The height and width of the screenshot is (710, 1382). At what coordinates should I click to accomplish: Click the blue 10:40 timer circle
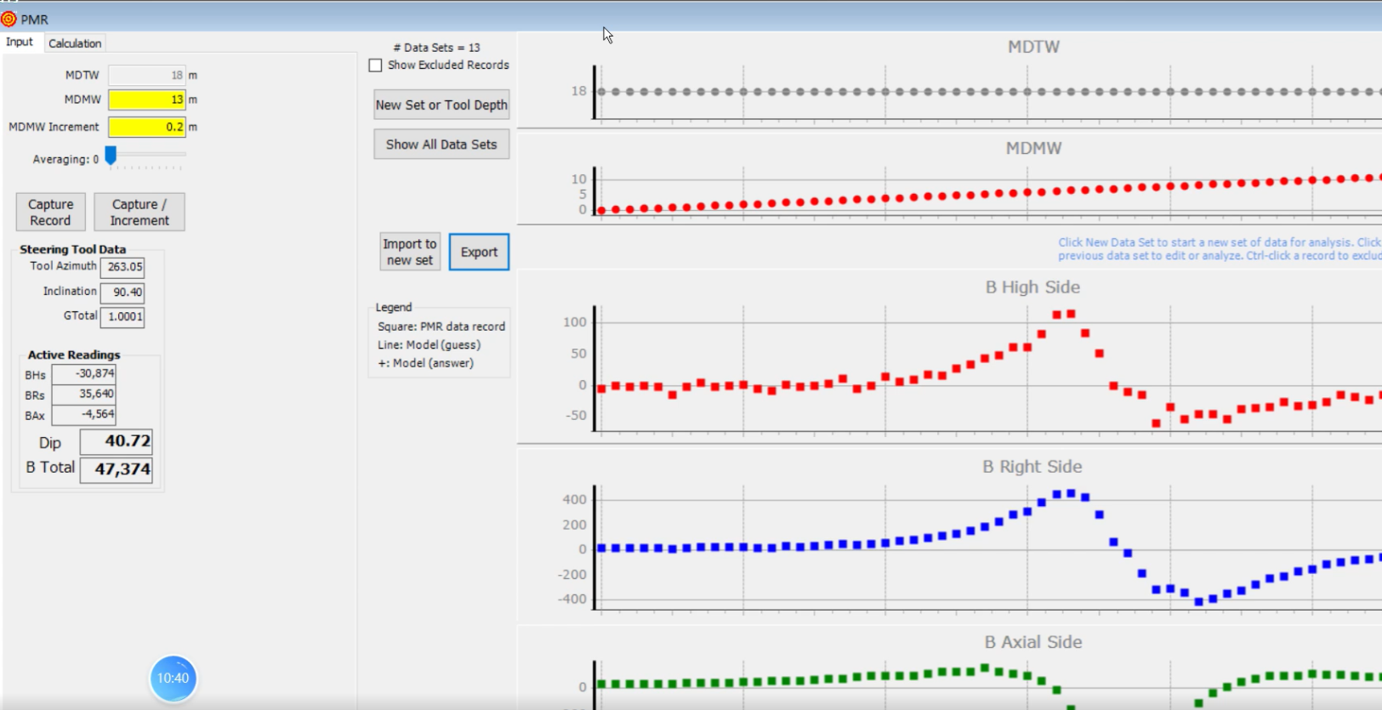[173, 679]
